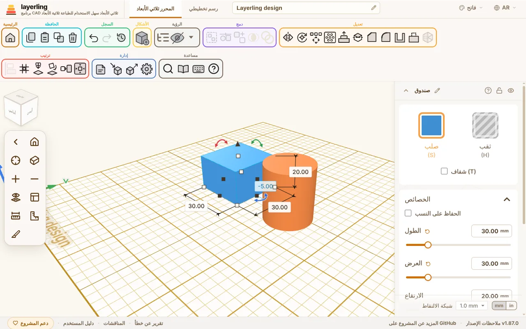The image size is (526, 329).
Task: Mirror the shape with the flip icon
Action: coord(288,38)
